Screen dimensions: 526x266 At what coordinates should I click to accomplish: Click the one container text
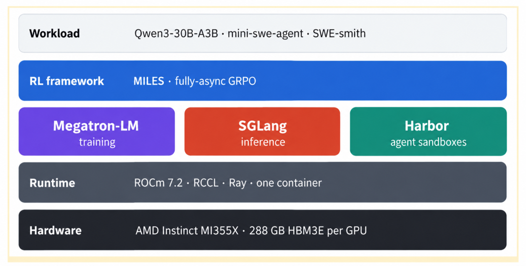tap(289, 183)
